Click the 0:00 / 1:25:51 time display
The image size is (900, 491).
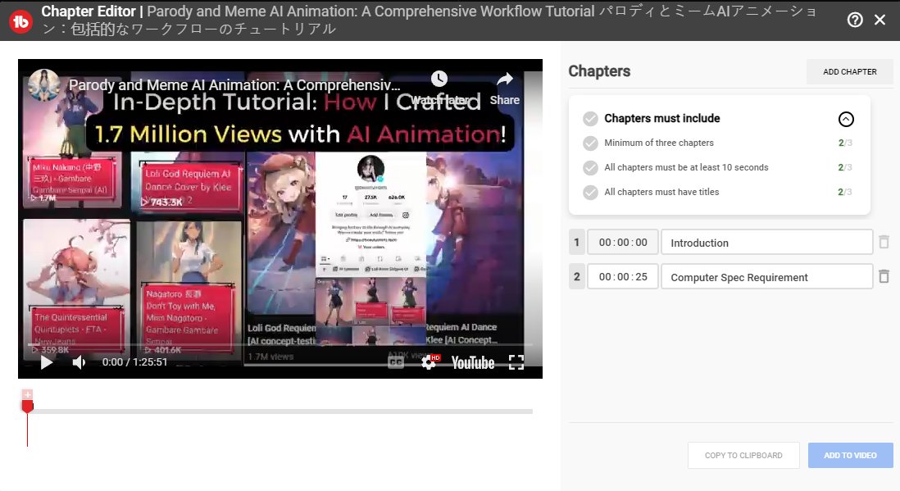click(135, 362)
